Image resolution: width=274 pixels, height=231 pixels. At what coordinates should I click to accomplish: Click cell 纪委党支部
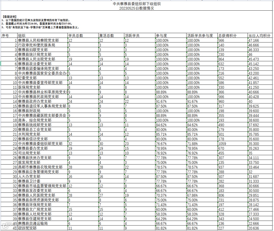[x=42, y=78]
